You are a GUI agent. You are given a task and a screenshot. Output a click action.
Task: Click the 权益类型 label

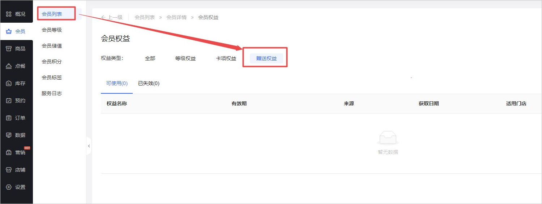click(112, 58)
